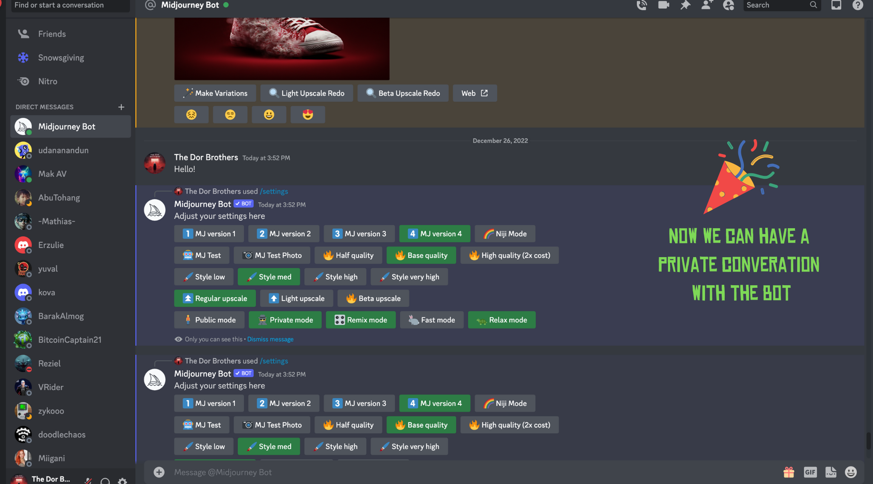Open user settings gear icon
Image resolution: width=873 pixels, height=484 pixels.
pos(122,481)
